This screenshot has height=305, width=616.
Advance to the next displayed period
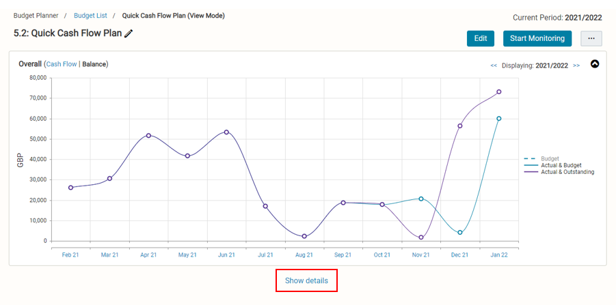click(576, 66)
